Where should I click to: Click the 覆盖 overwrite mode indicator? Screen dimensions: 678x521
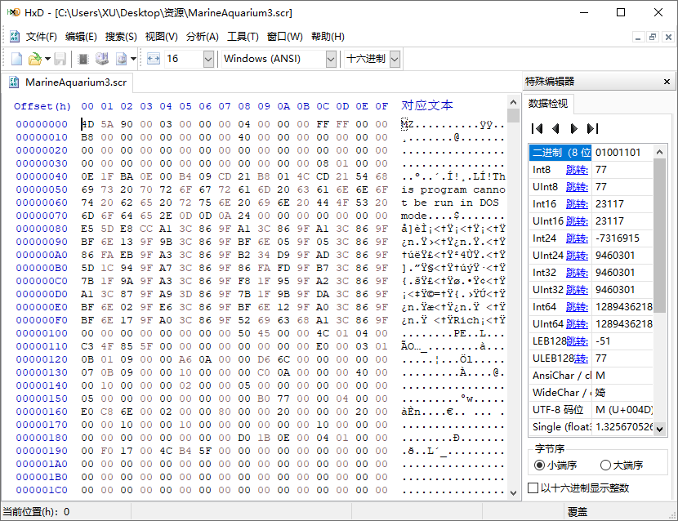[578, 512]
